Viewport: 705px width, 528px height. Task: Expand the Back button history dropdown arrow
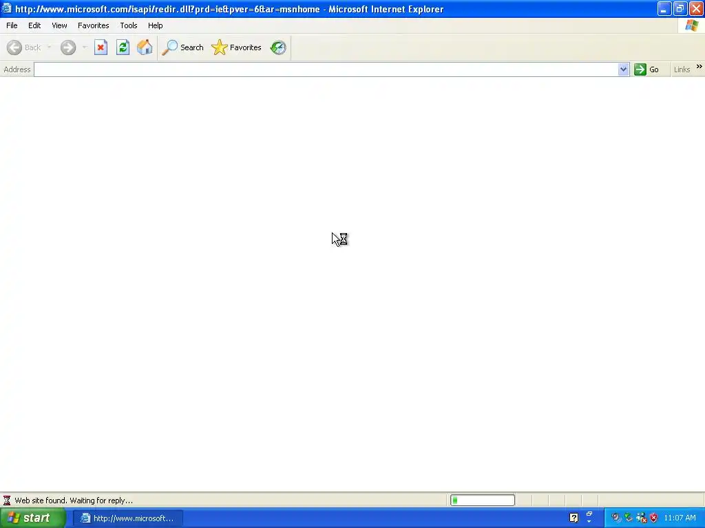tap(49, 47)
